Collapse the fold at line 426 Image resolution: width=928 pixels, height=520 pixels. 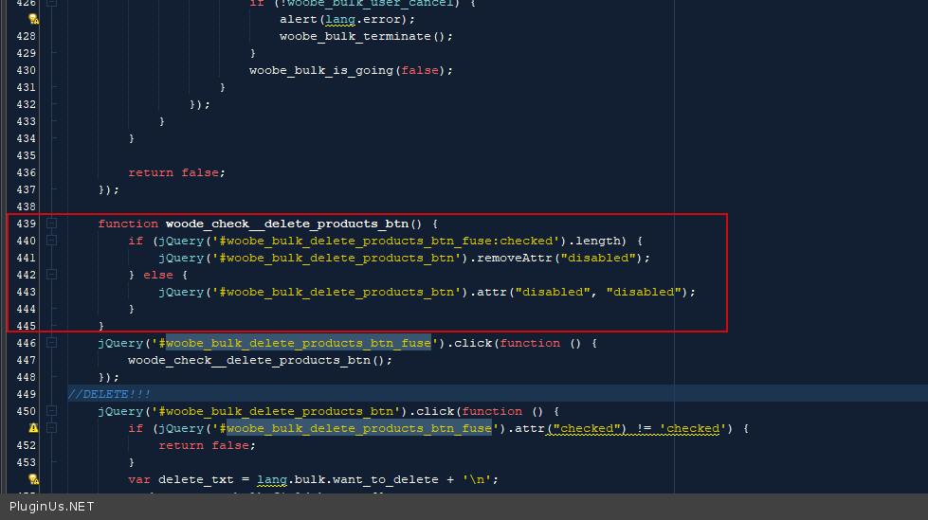pyautogui.click(x=51, y=3)
